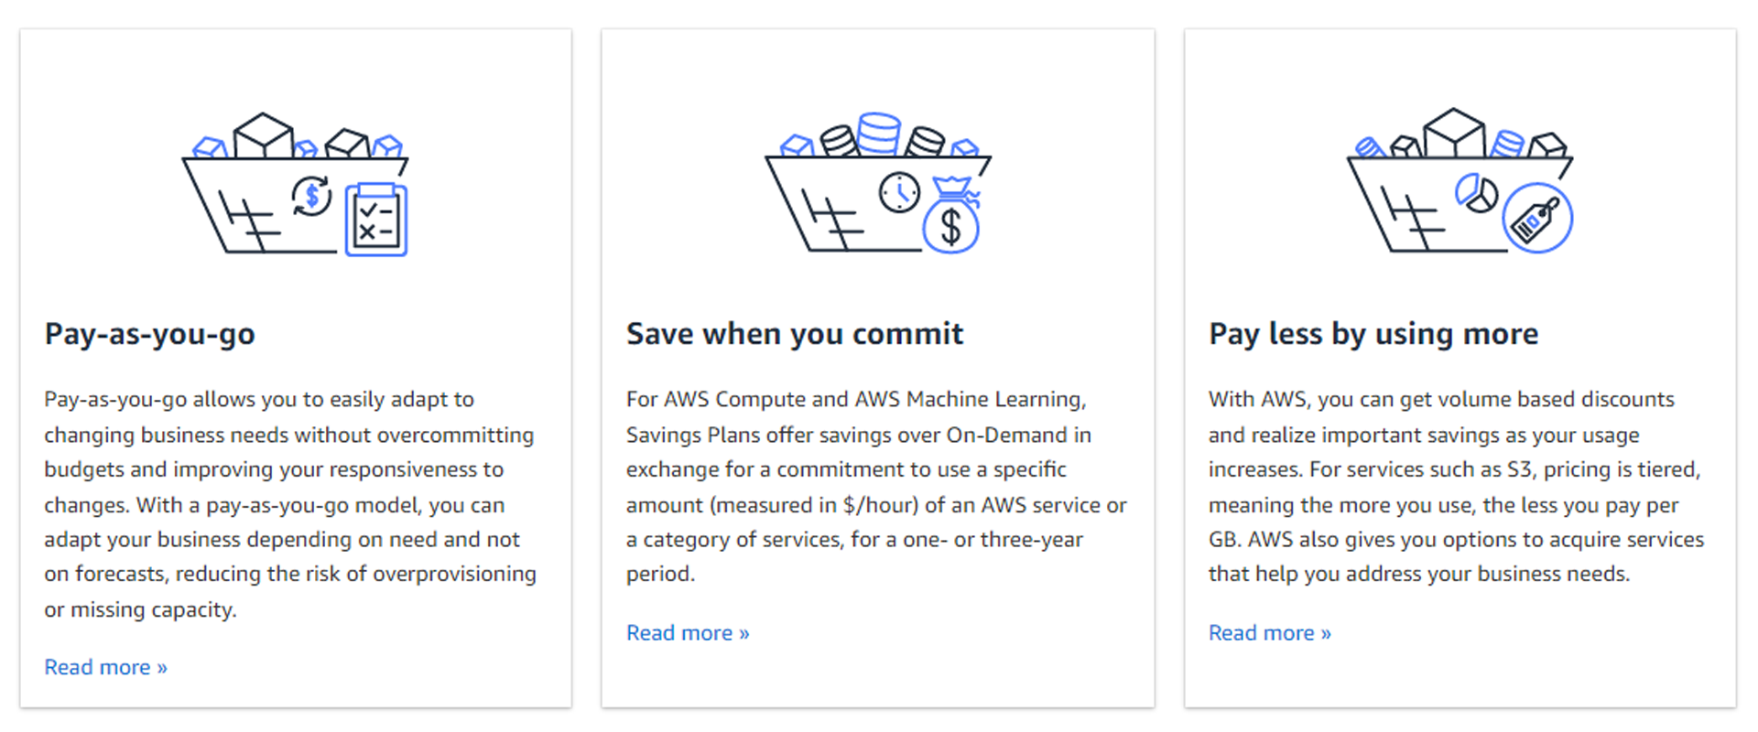Click the pie chart icon on the right basket
This screenshot has height=732, width=1758.
pyautogui.click(x=1476, y=193)
